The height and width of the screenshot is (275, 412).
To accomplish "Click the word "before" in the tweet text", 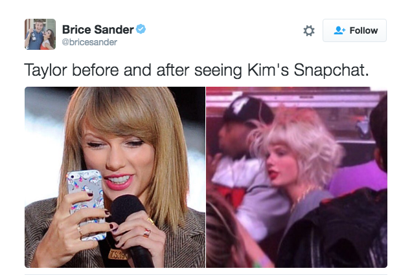I will pos(95,70).
